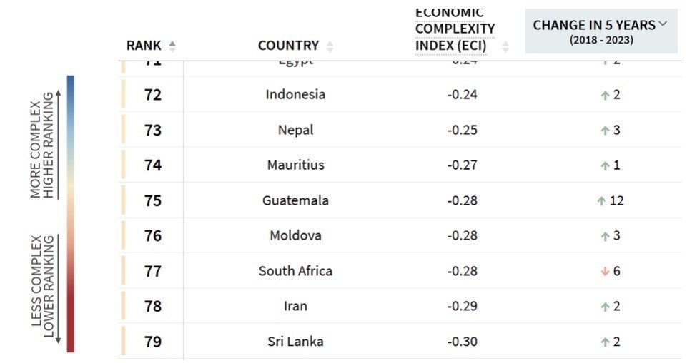Select the Guatemala country row
The width and height of the screenshot is (697, 363).
pos(295,200)
